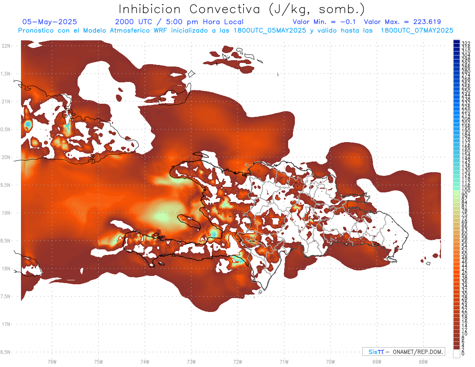Click the '68W' longitude label
The width and height of the screenshot is (475, 367).
[x=423, y=362]
